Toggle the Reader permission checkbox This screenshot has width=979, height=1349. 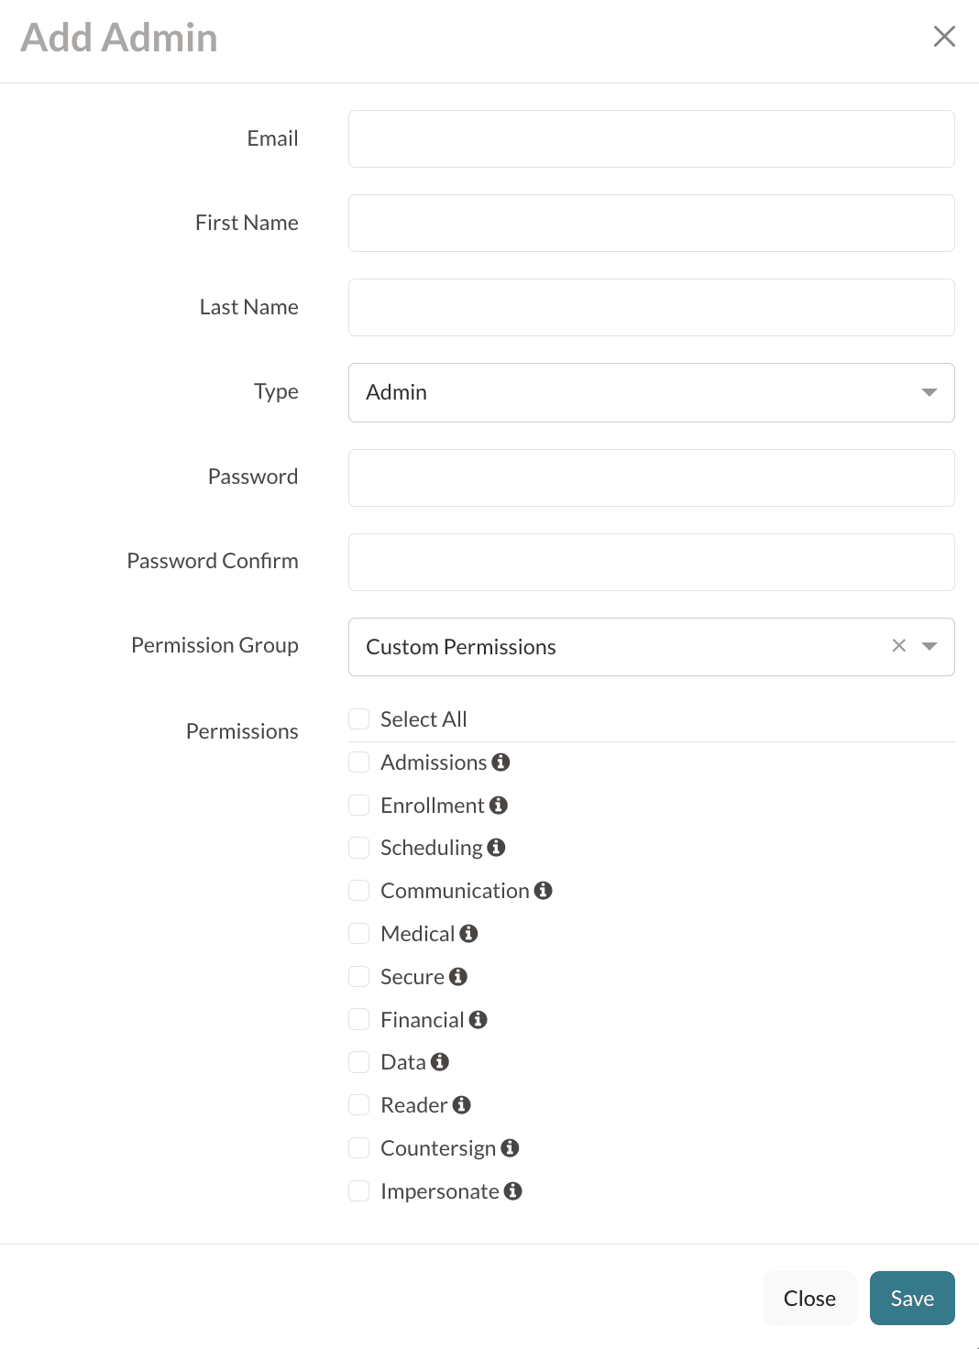tap(359, 1105)
